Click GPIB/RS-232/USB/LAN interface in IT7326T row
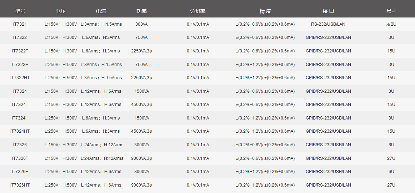 pyautogui.click(x=328, y=158)
